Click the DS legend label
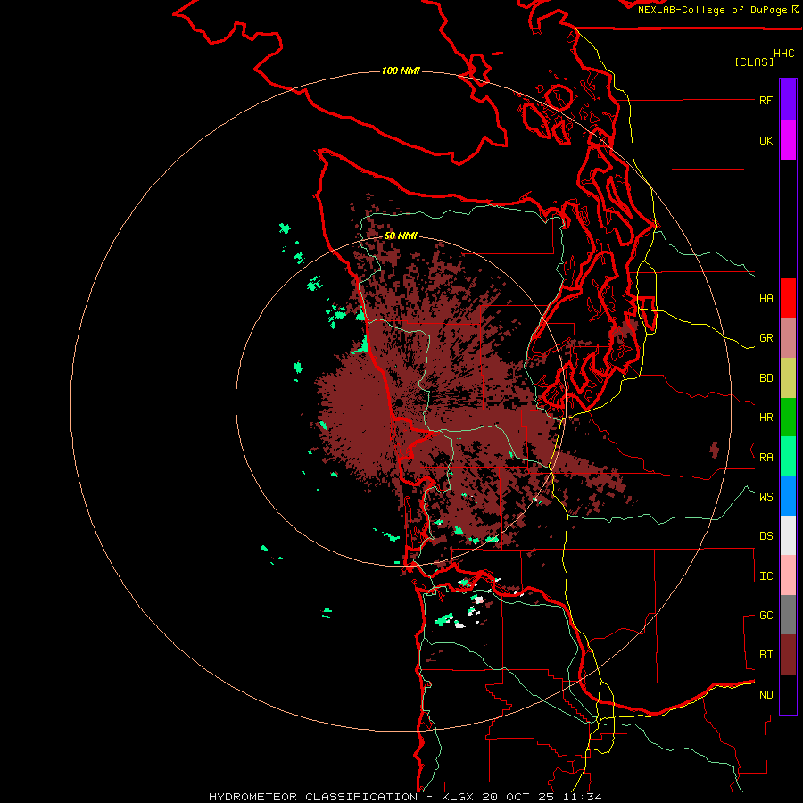Viewport: 803px width, 803px height. click(766, 536)
